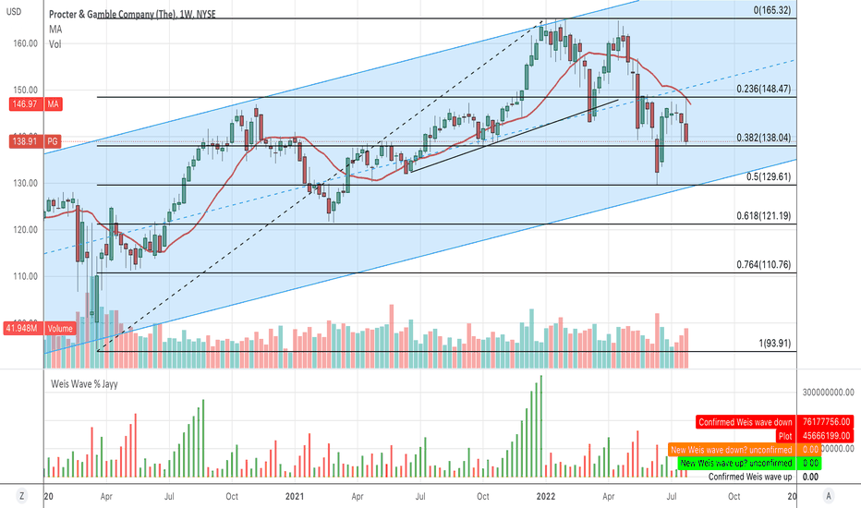Select the 0.236(148.47) Fibonacci level label
The image size is (861, 508).
(x=764, y=89)
